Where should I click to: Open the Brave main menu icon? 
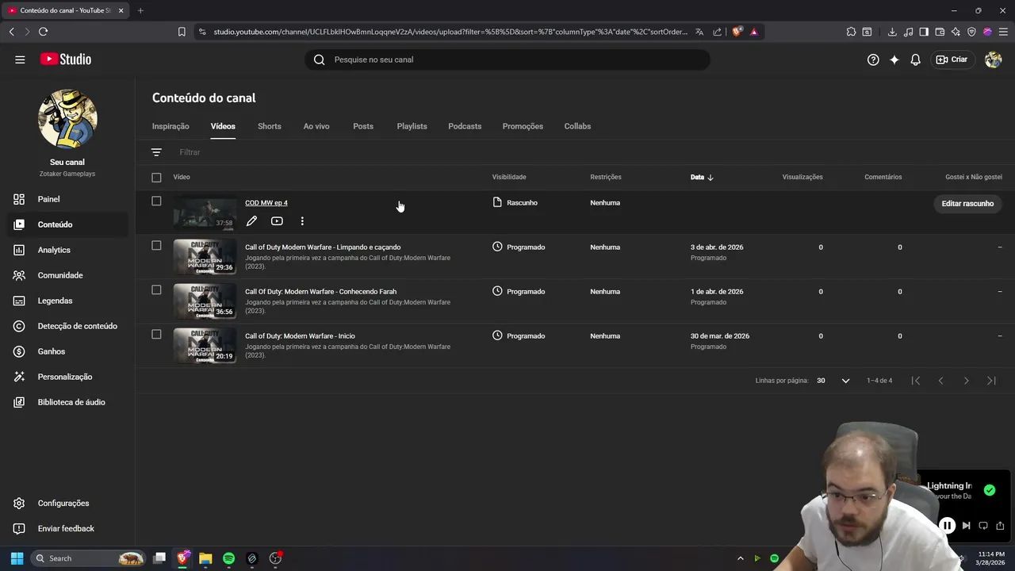1003,32
